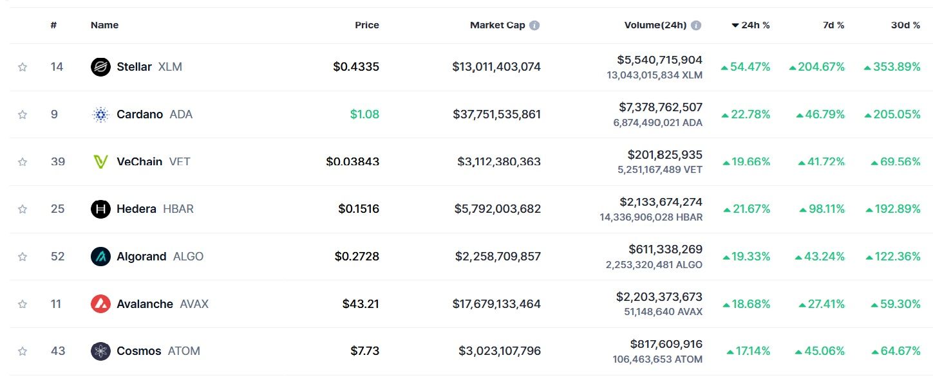Sort the table by 30d % header
The image size is (933, 380).
[x=905, y=26]
